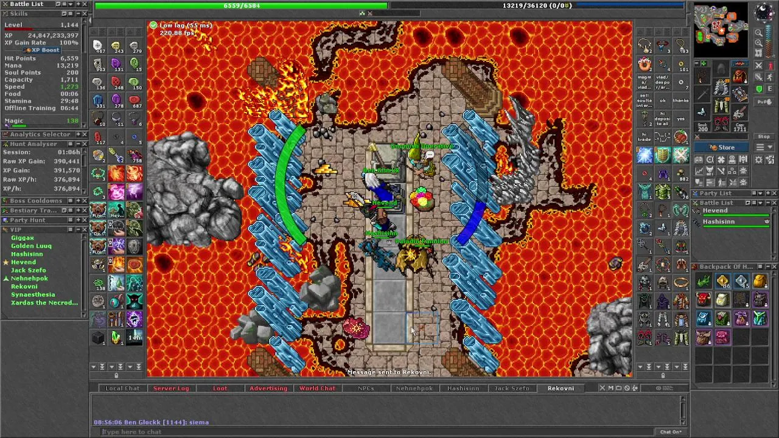Trigger the 'hi trade' text hotkey
Image resolution: width=779 pixels, height=438 pixels.
point(645,137)
